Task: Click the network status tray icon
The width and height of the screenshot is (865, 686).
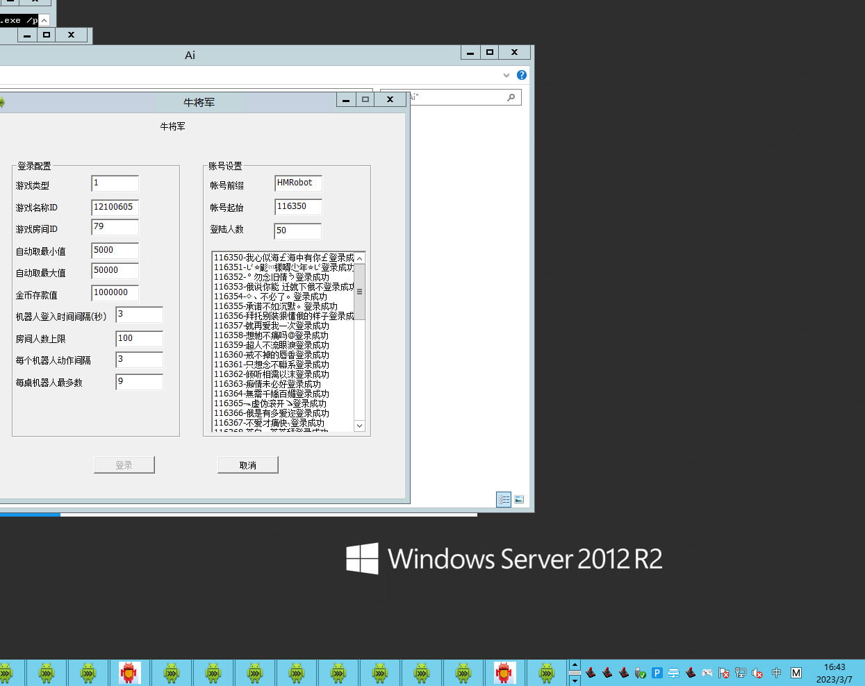Action: 741,673
